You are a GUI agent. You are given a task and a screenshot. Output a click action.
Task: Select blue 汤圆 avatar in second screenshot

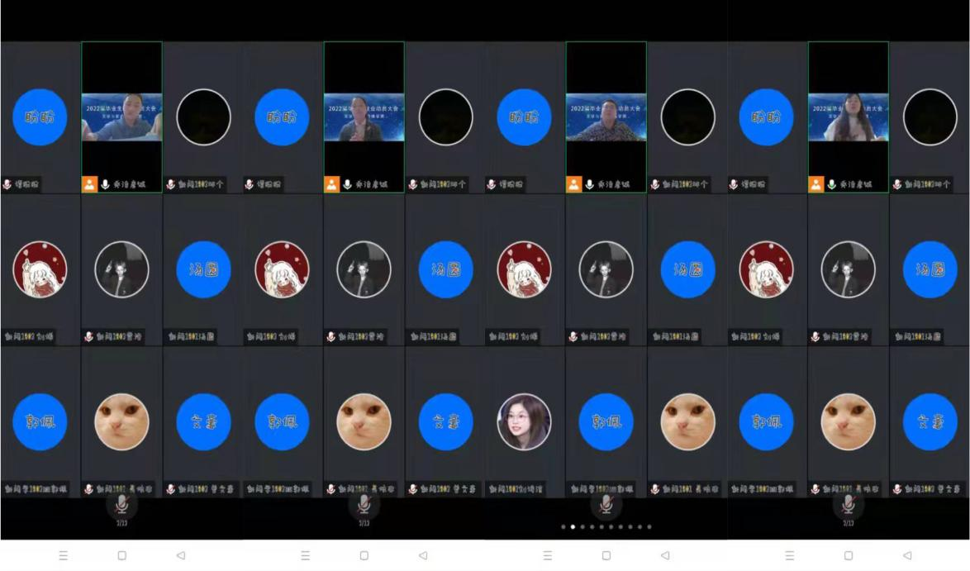[445, 269]
